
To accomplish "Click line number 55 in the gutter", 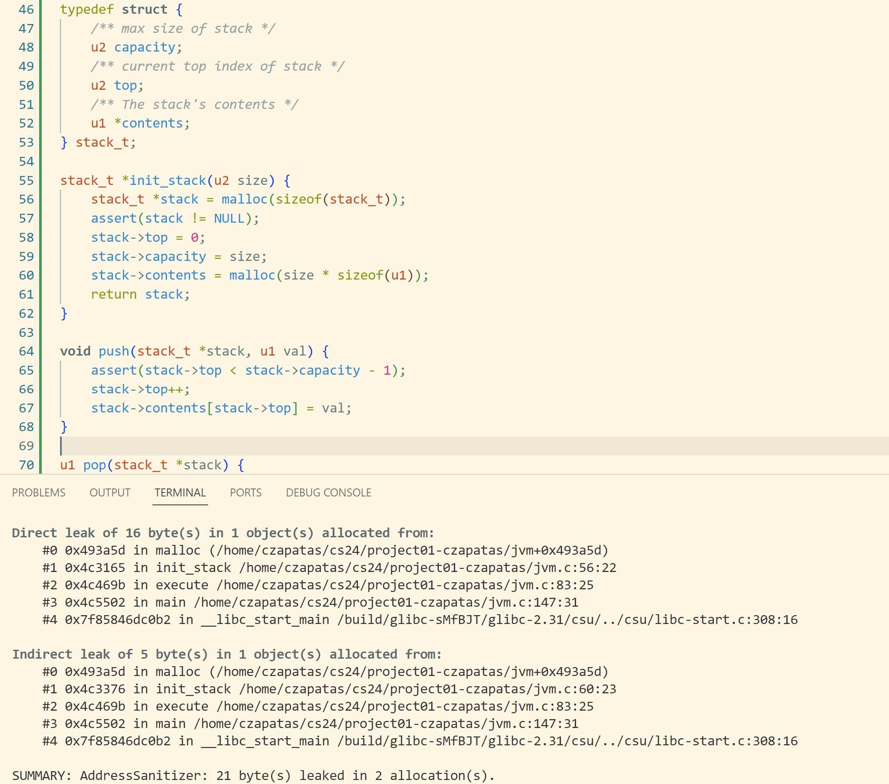I will point(26,180).
